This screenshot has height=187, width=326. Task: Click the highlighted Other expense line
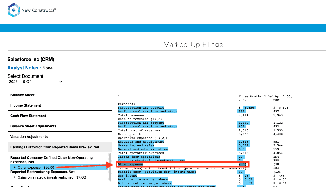point(130,164)
